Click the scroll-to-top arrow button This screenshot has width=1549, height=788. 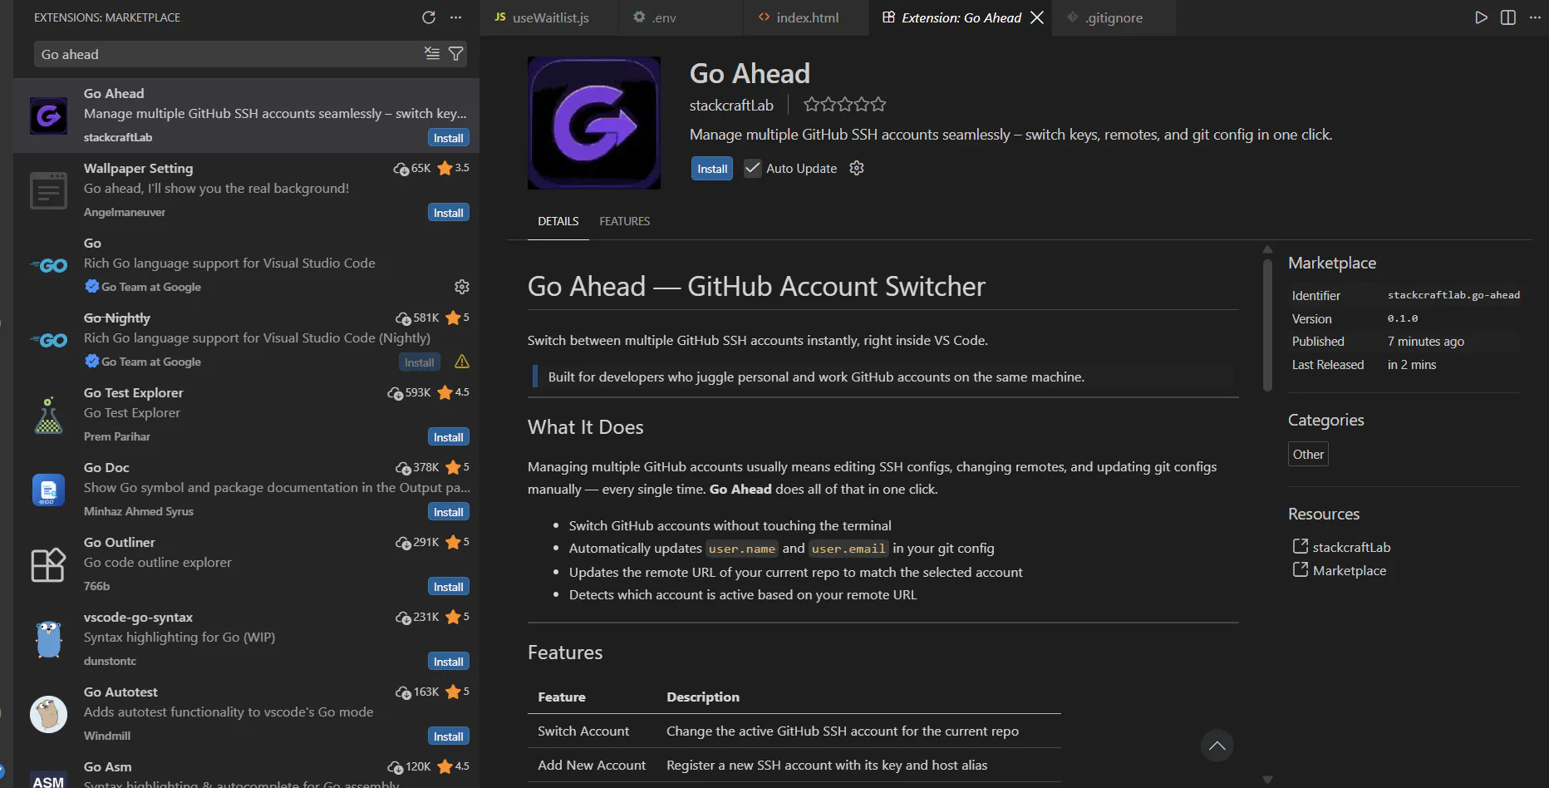point(1217,746)
